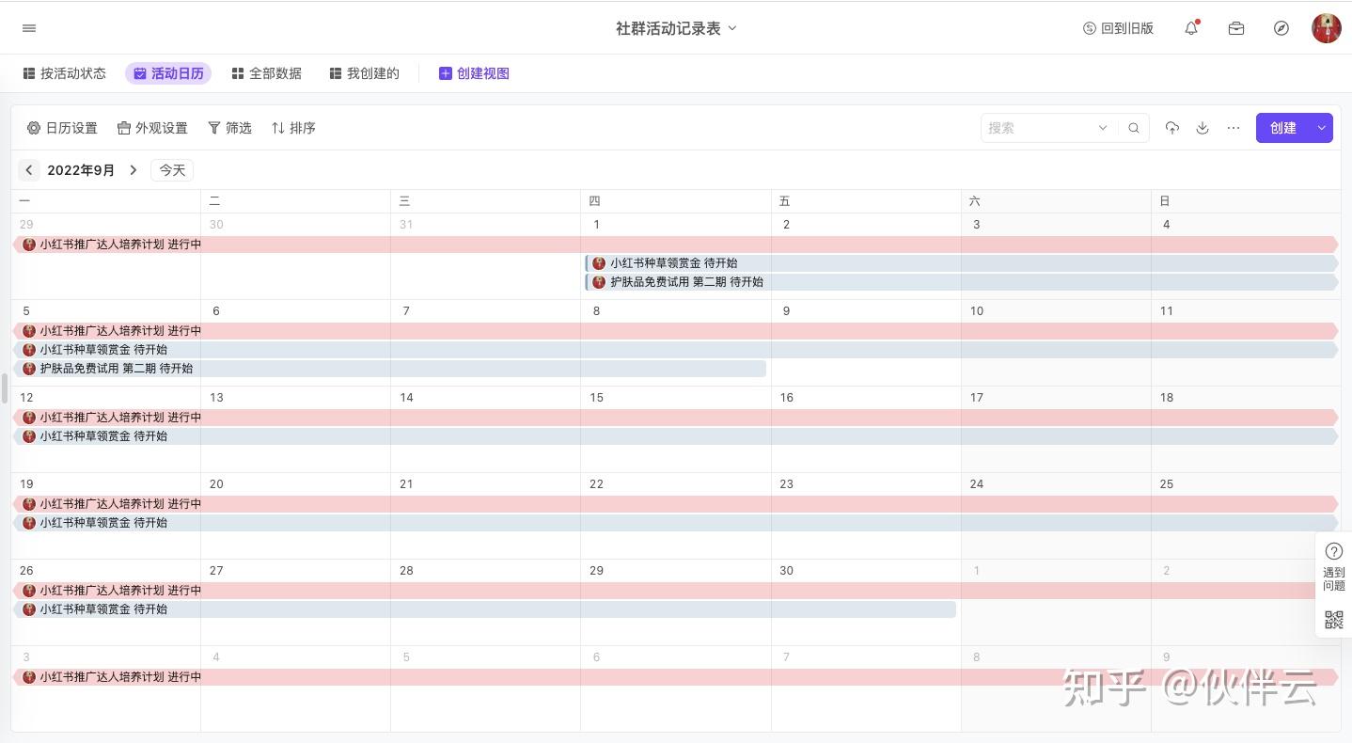
Task: Select date 22 in the calendar
Action: 597,484
